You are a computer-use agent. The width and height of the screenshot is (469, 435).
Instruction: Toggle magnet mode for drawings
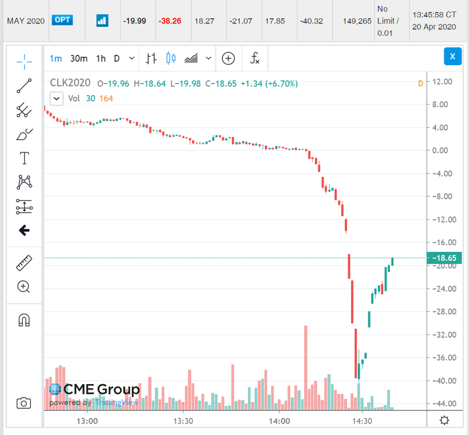tap(24, 320)
